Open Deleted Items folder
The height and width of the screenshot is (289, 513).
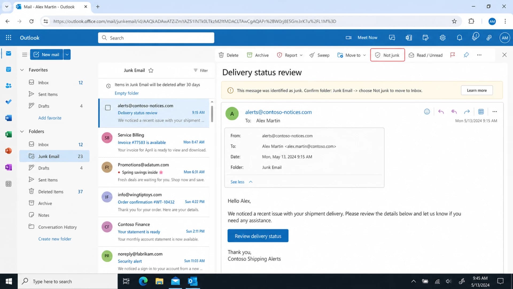pos(54,192)
